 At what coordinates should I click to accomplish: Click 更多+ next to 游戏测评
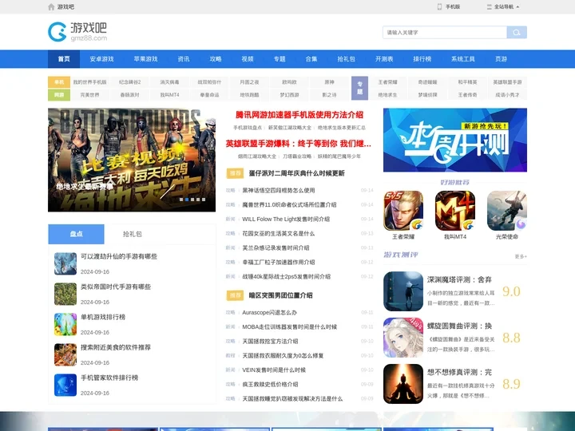tap(521, 256)
